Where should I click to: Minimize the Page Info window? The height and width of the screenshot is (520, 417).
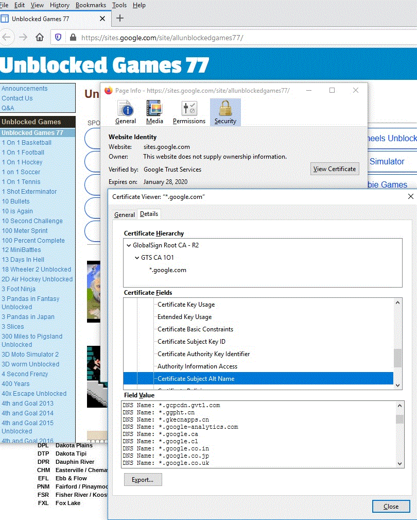pos(309,90)
